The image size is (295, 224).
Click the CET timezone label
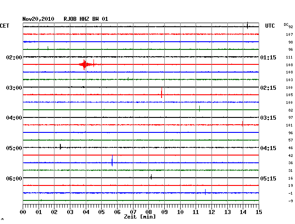5,26
